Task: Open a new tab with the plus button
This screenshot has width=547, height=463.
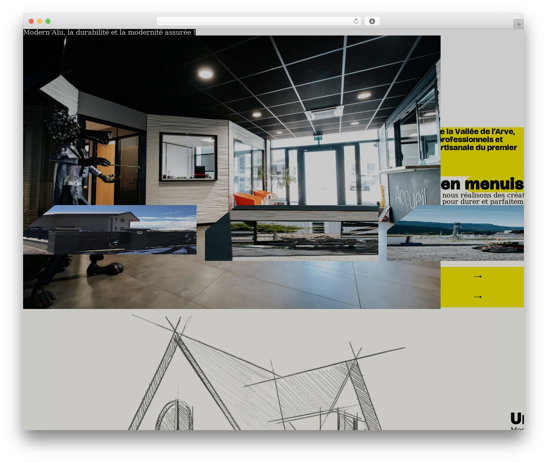Action: point(518,24)
